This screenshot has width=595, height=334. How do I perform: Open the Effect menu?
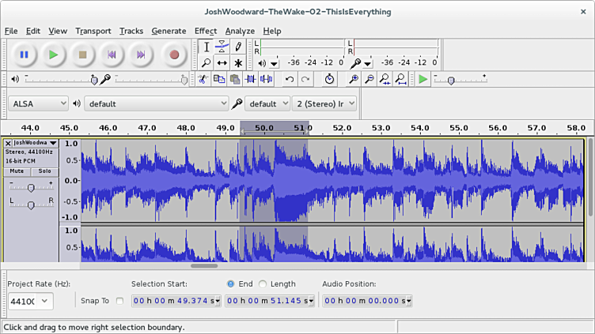point(206,31)
